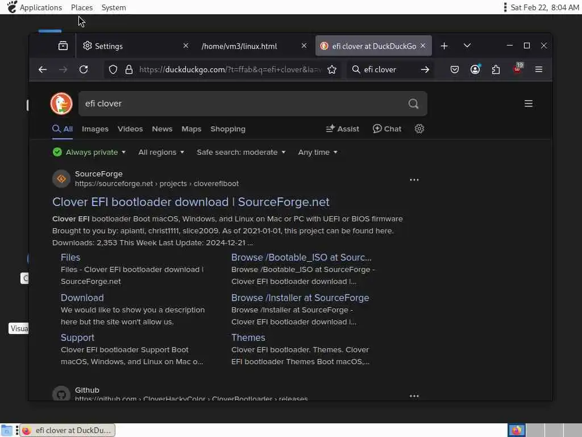Open the Support sublink
Viewport: 582px width, 437px height.
point(77,337)
